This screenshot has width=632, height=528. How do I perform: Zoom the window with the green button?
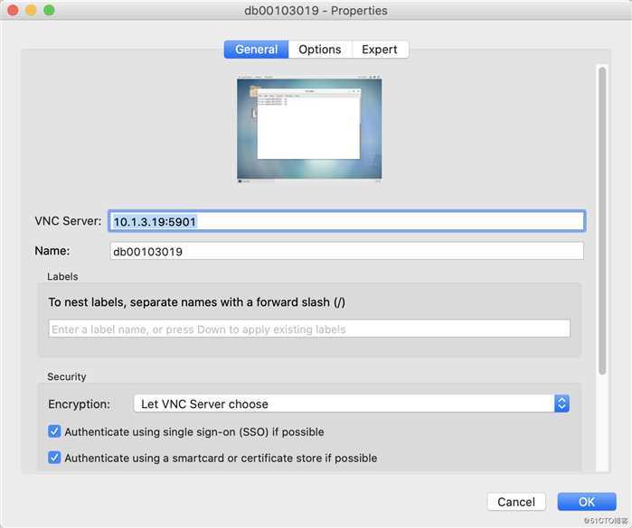click(x=49, y=10)
